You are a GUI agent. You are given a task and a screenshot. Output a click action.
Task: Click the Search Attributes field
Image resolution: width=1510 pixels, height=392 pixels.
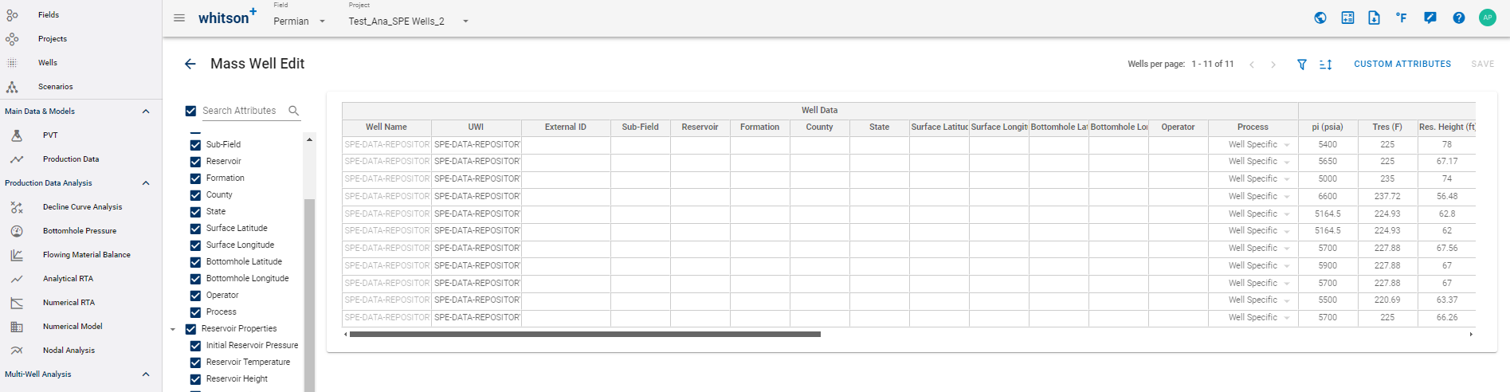[242, 111]
